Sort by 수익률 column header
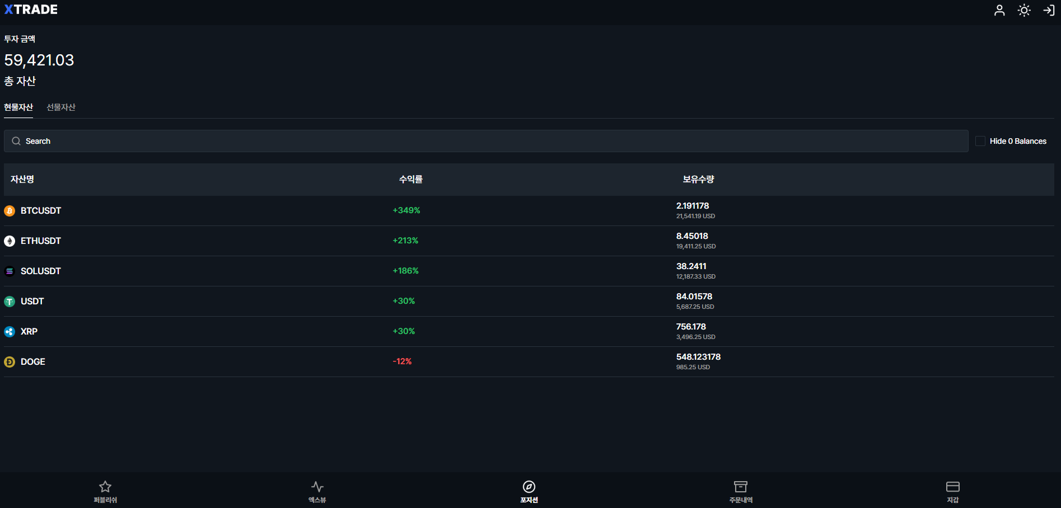The image size is (1061, 508). 411,179
